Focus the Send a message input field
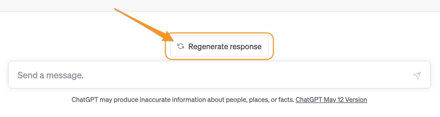The width and height of the screenshot is (440, 117). pos(209,75)
